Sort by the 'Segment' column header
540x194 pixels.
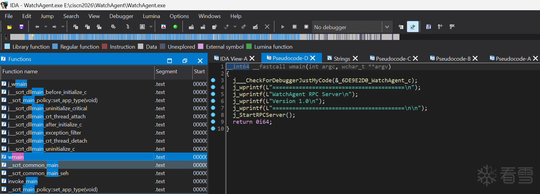(173, 71)
